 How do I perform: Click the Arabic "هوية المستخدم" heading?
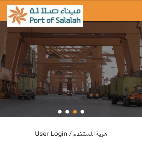point(90,134)
